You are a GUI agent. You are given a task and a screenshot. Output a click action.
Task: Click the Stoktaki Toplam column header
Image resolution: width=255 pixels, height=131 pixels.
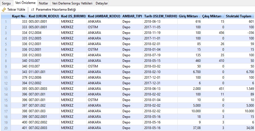point(240,16)
